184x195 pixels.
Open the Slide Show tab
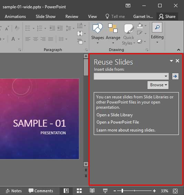point(45,17)
